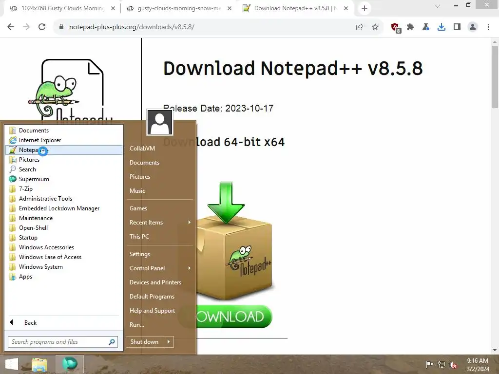The height and width of the screenshot is (374, 499).
Task: Open Music from the Start menu
Action: coord(160,191)
